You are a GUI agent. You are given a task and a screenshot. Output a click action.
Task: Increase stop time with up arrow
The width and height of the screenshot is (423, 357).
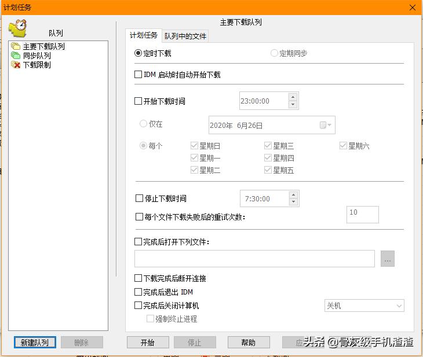pyautogui.click(x=294, y=194)
